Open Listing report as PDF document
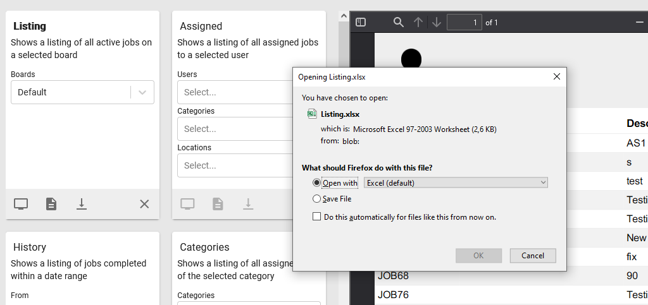648x305 pixels. pos(51,204)
